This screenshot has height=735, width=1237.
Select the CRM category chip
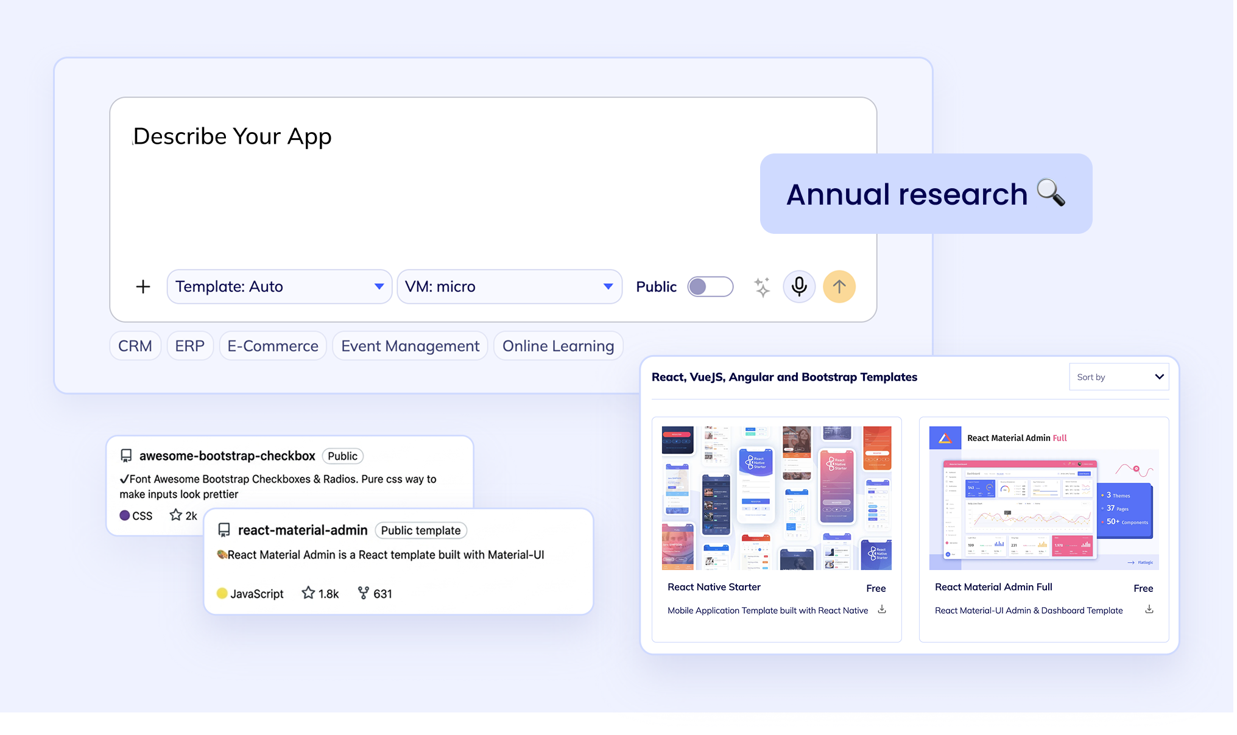(x=135, y=345)
